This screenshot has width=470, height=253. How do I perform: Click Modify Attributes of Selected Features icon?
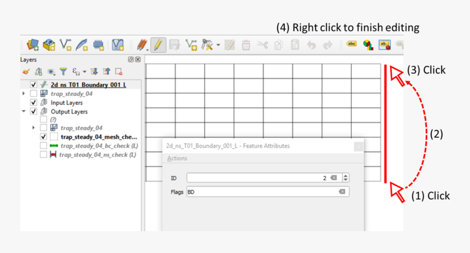point(230,45)
